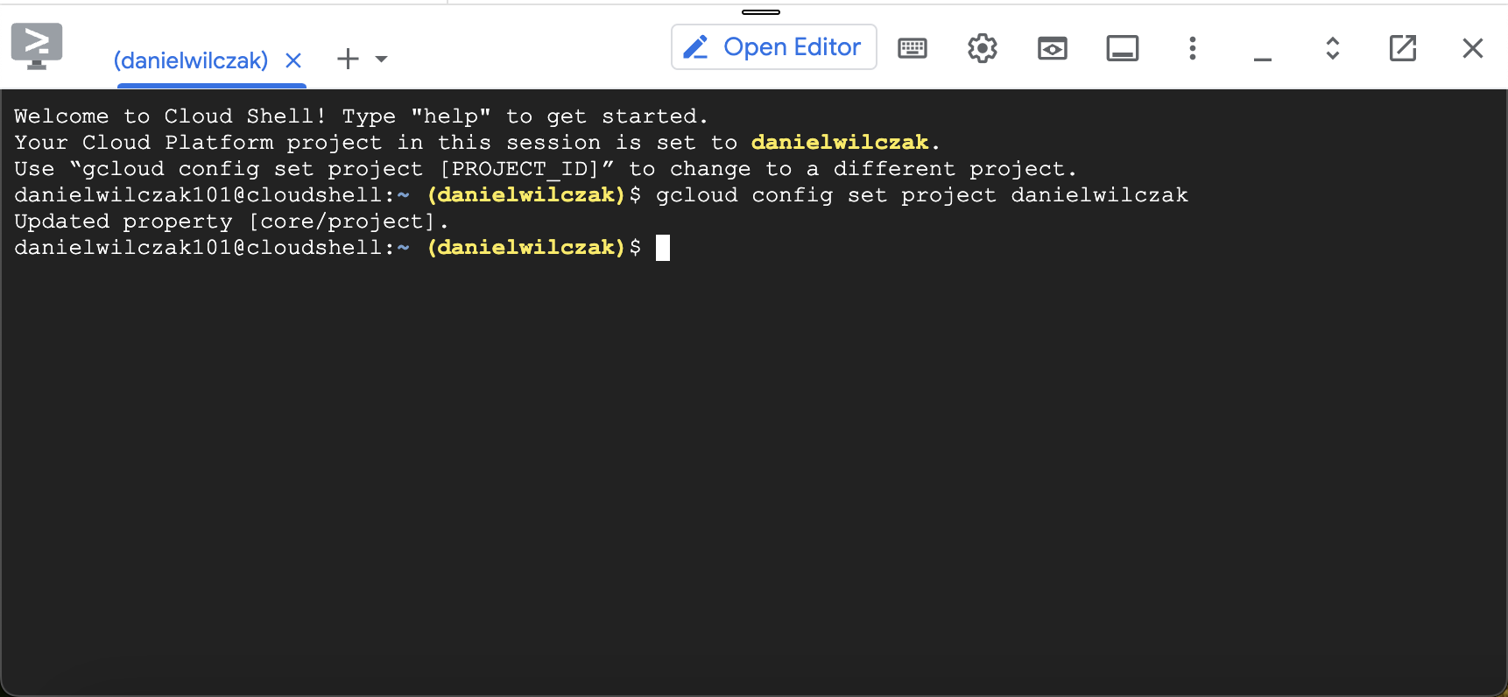
Task: Open keyboard settings via keyboard icon
Action: point(913,48)
